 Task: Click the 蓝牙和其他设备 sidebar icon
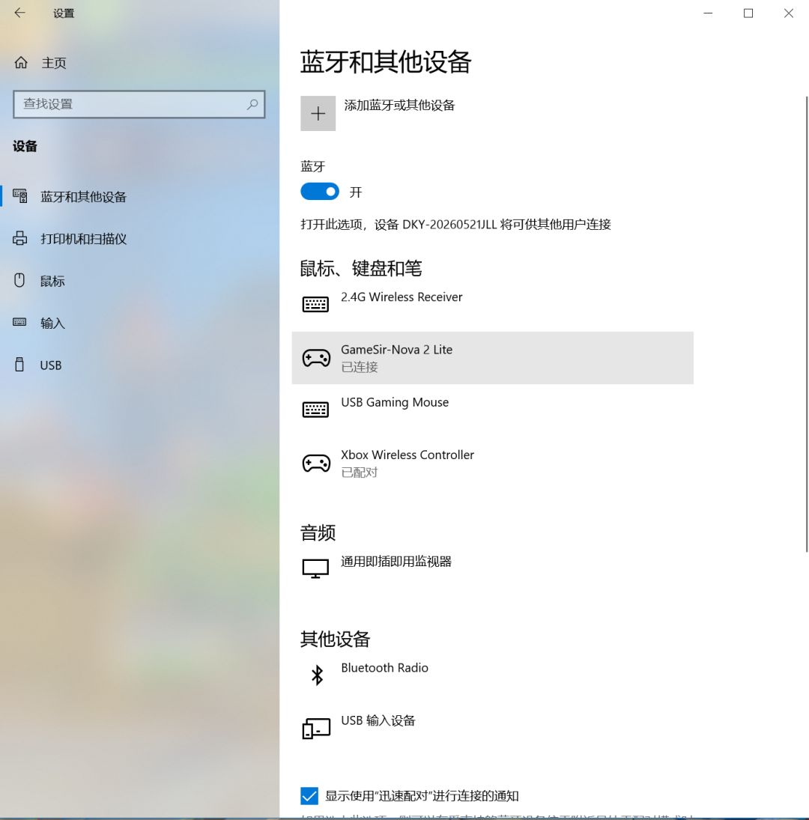point(20,196)
